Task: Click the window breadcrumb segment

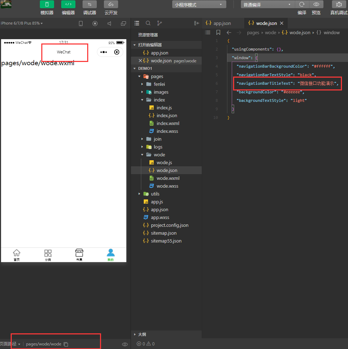Action: point(332,33)
